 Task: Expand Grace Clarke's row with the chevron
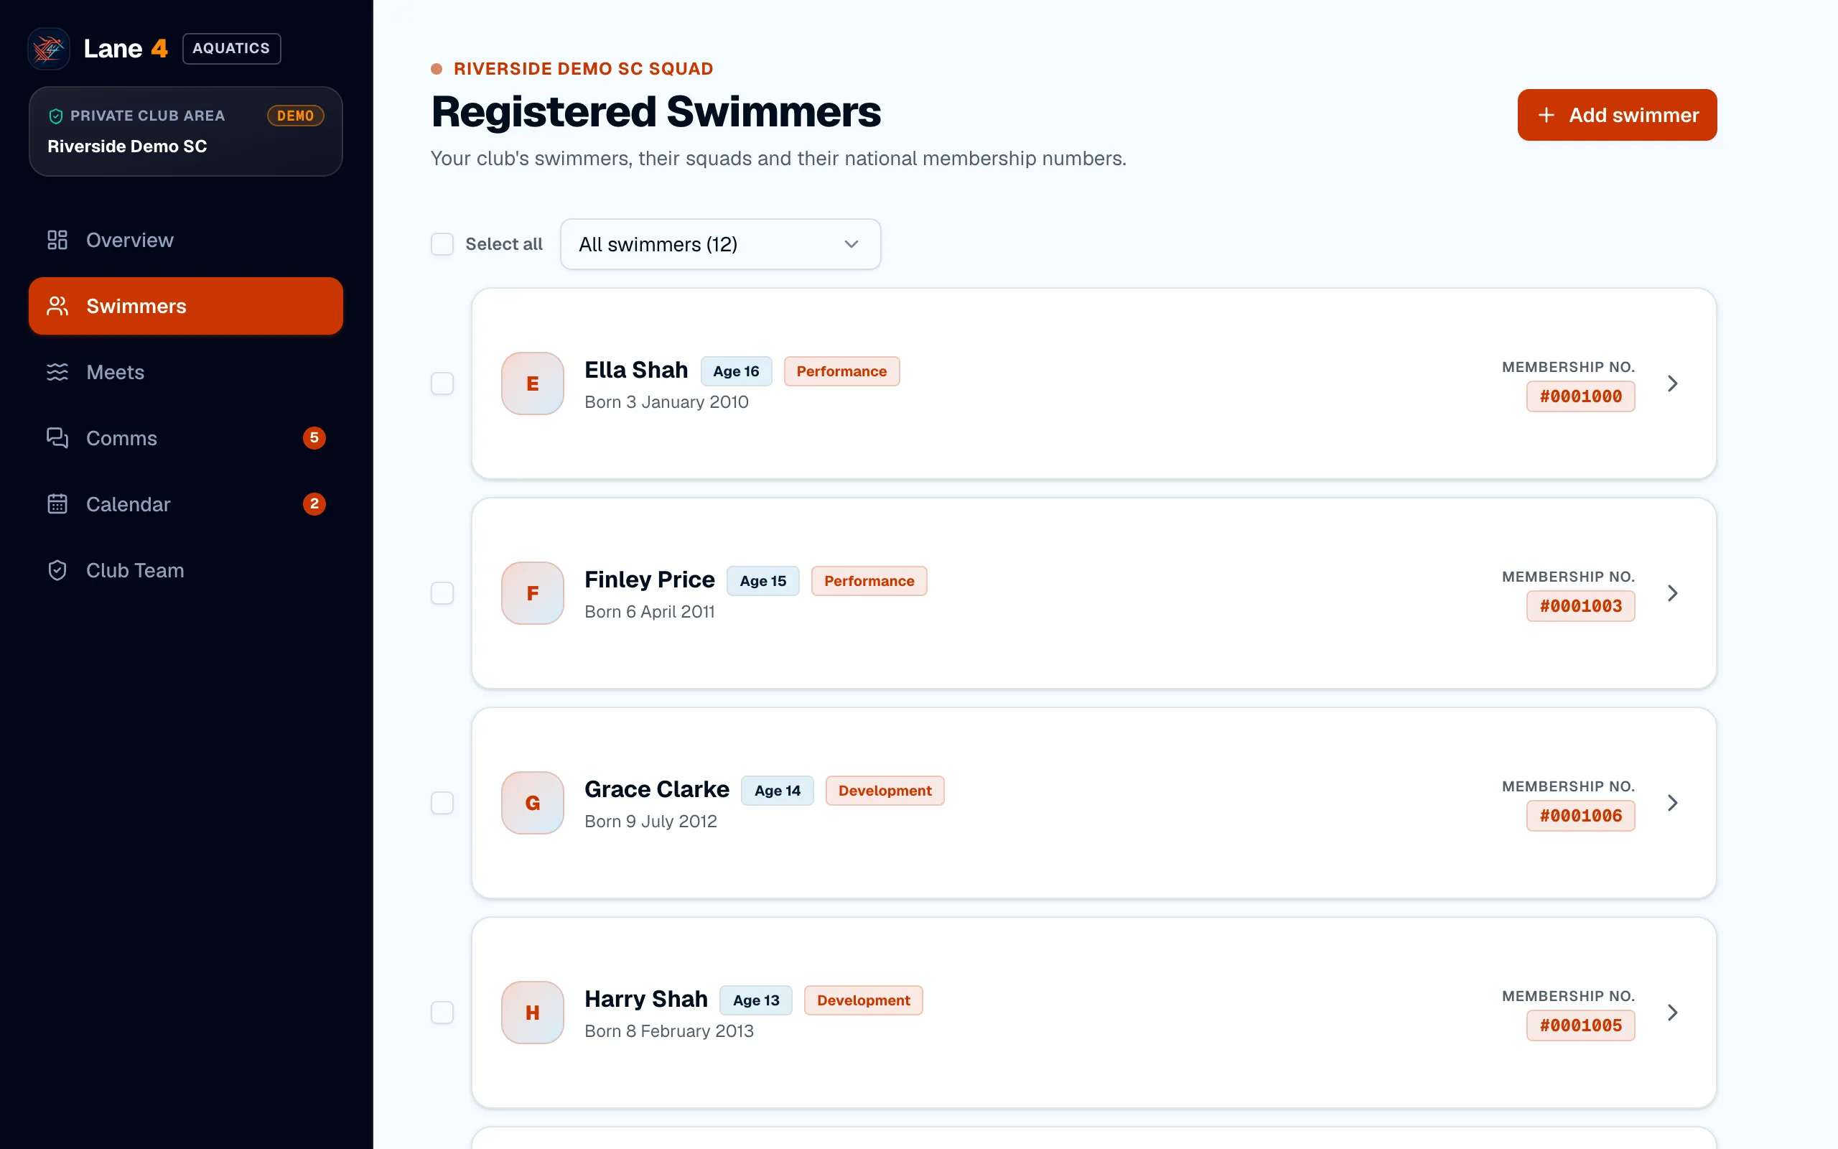1672,804
